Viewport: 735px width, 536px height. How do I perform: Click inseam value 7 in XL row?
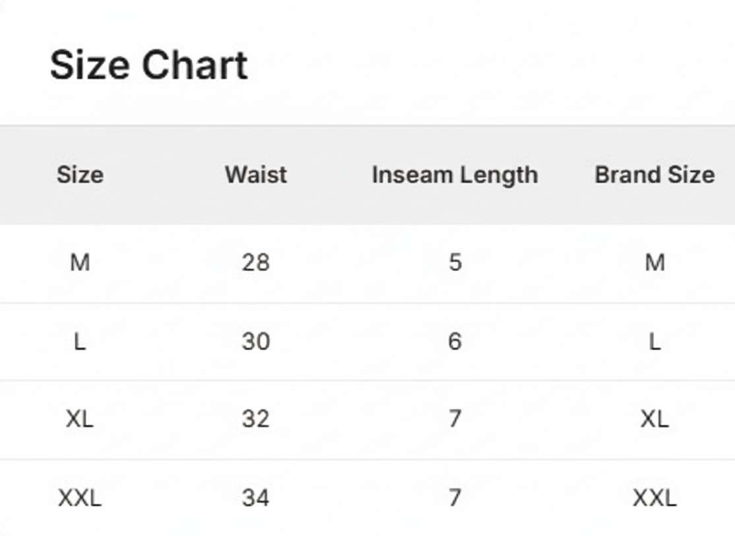pyautogui.click(x=455, y=419)
